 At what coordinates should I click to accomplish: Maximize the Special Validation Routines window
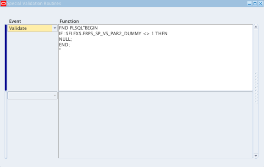tap(255, 3)
